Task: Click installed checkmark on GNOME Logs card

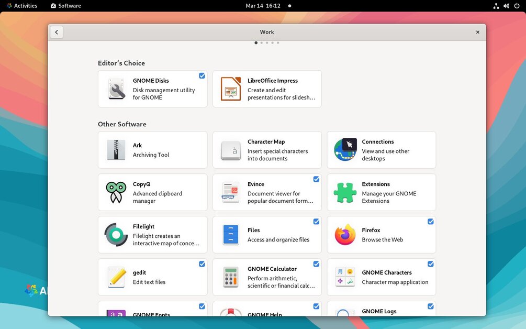Action: tap(431, 306)
